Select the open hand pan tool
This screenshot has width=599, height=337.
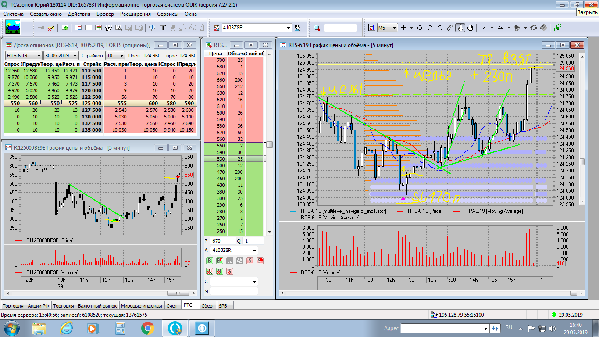[470, 28]
